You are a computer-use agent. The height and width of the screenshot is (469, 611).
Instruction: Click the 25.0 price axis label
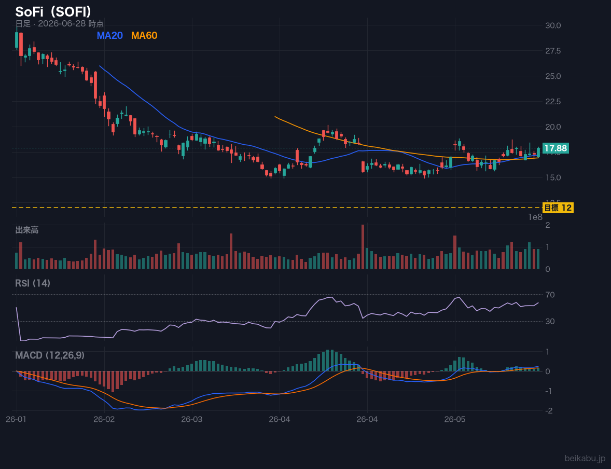tap(553, 76)
